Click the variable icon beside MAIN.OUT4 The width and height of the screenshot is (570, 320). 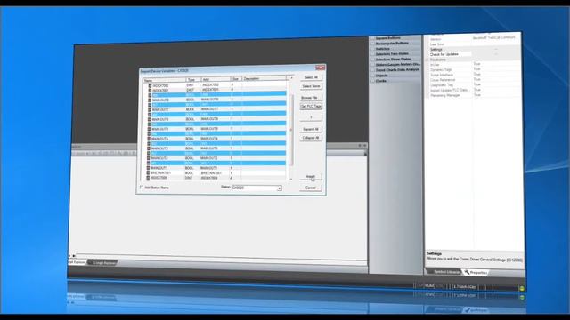coord(149,139)
